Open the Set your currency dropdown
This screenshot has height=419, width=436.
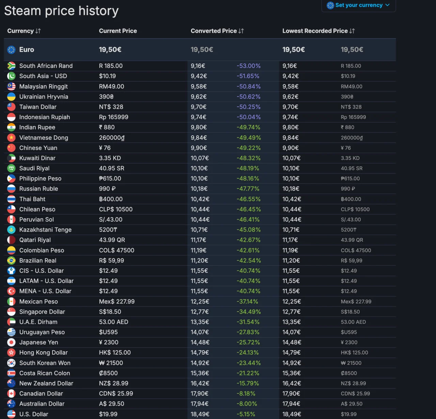click(x=358, y=5)
